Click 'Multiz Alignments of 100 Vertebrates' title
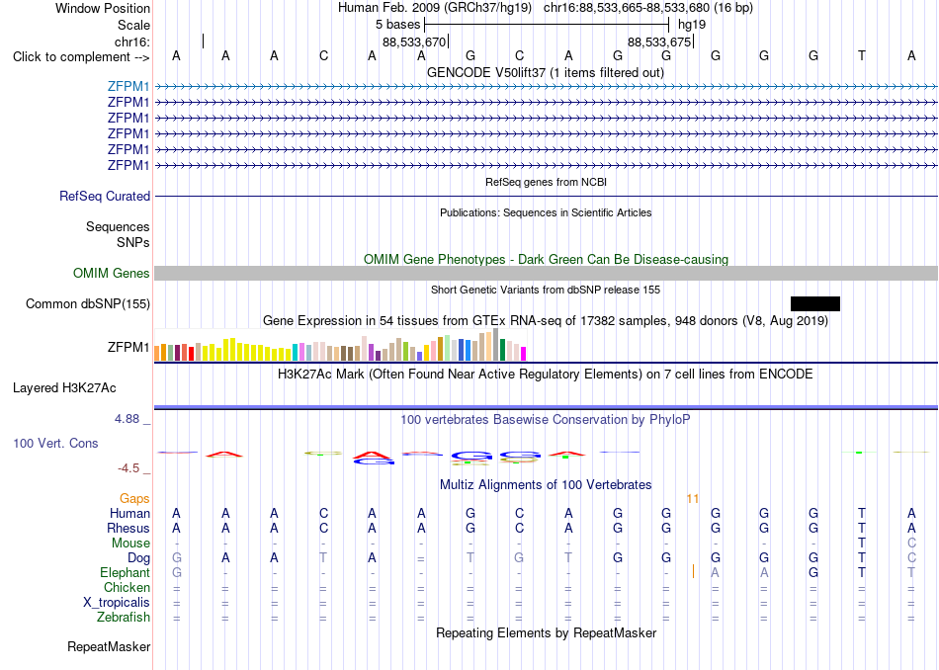Image resolution: width=939 pixels, height=670 pixels. tap(546, 485)
